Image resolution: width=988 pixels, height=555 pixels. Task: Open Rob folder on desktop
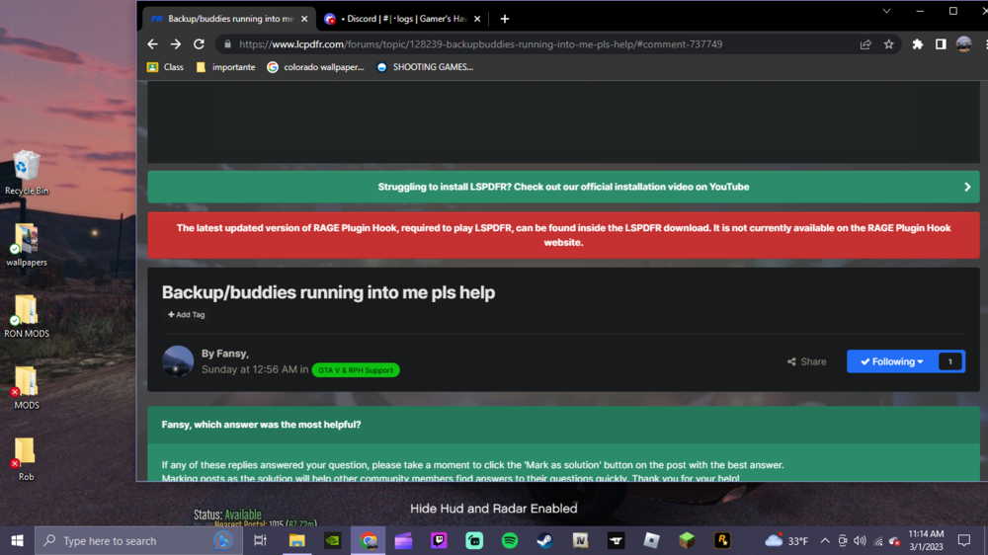coord(27,460)
